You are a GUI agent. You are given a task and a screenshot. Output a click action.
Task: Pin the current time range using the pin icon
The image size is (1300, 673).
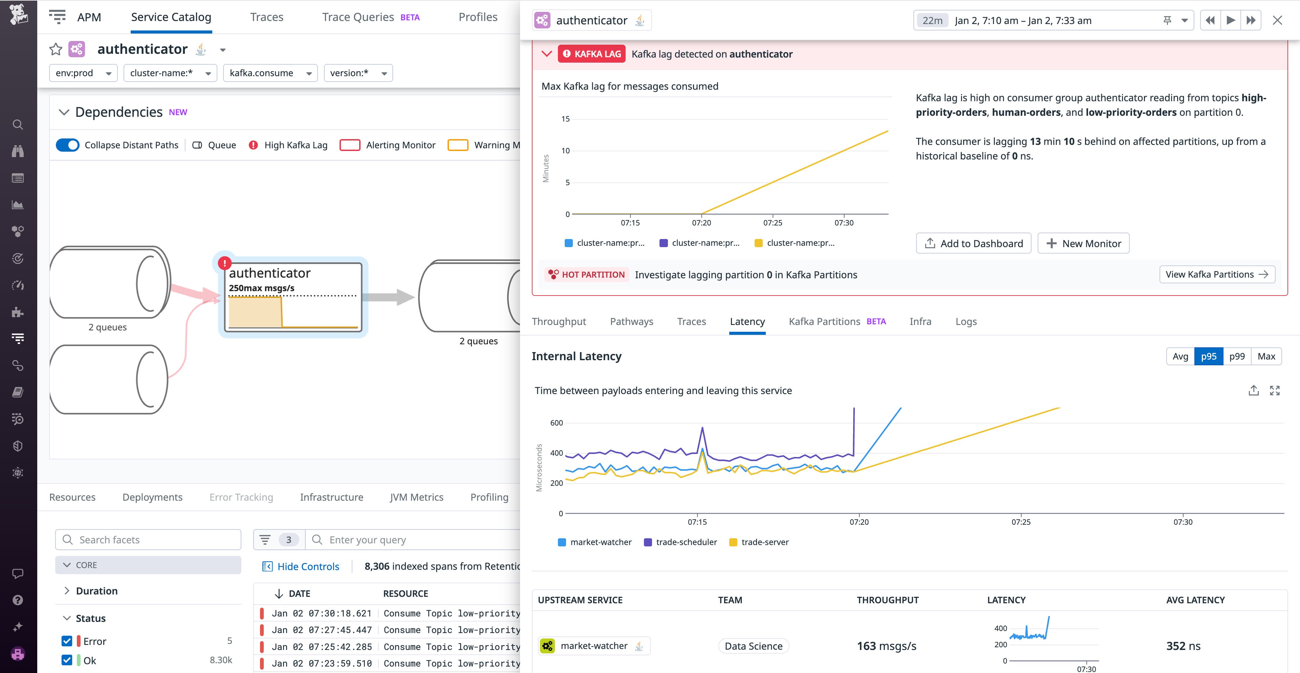[x=1167, y=20]
